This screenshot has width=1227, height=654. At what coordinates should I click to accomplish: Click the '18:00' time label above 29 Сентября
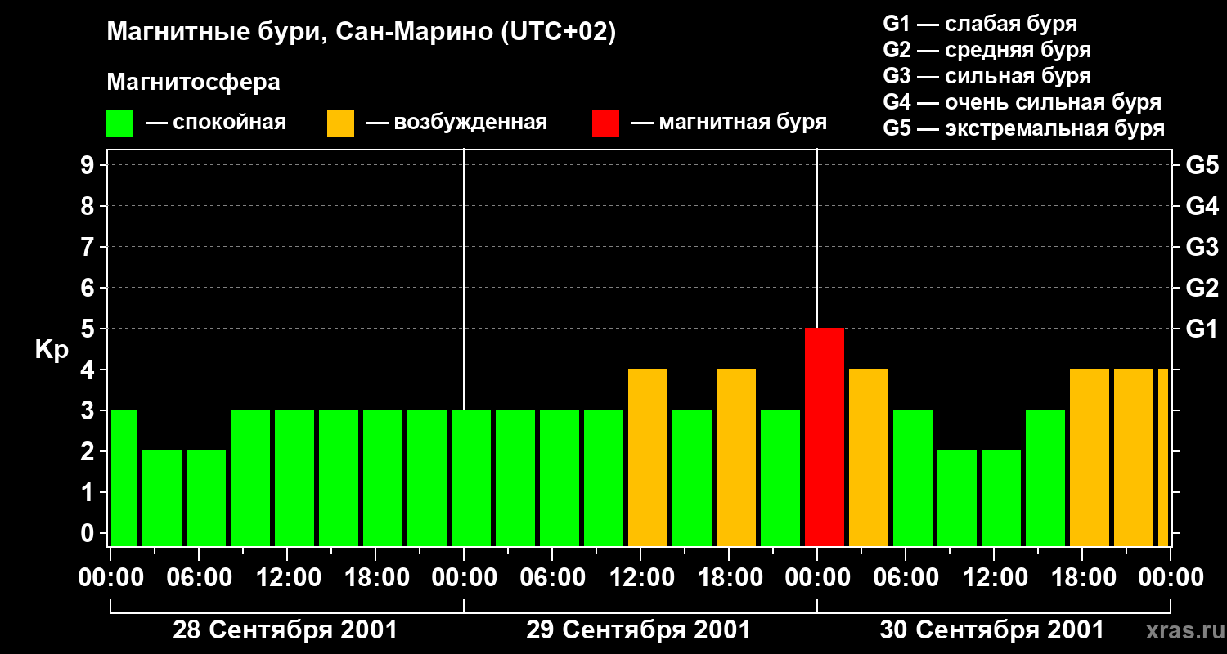[729, 578]
